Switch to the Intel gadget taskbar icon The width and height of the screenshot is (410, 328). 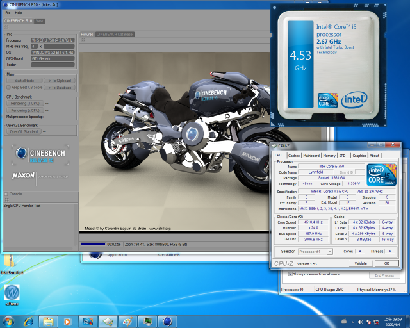coord(88,322)
